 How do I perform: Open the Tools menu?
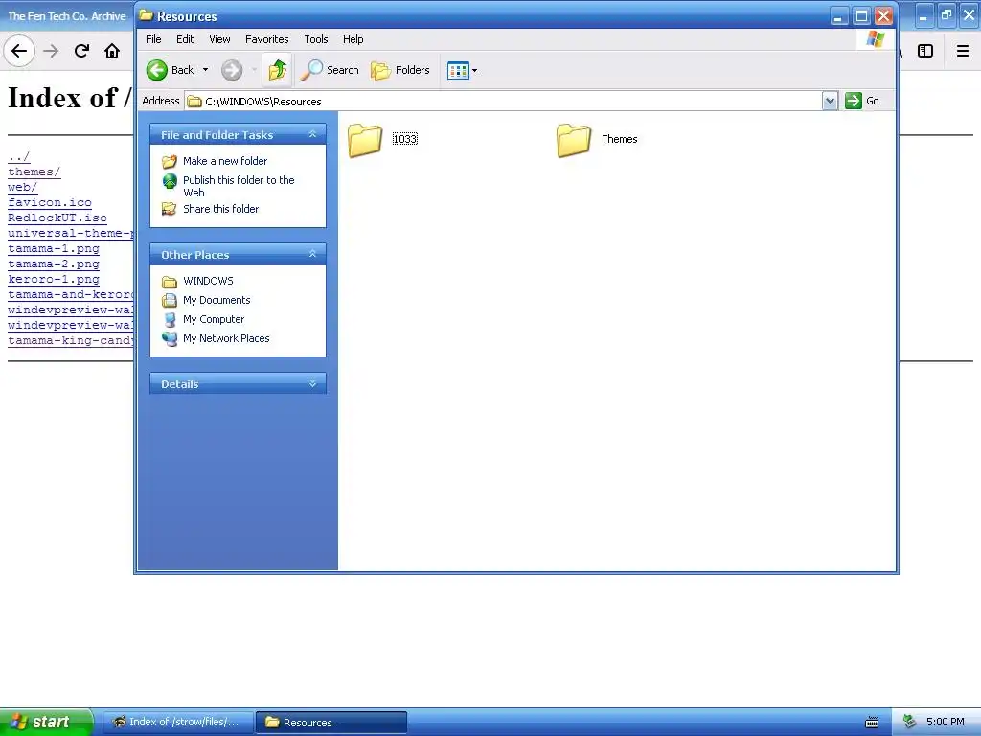(316, 39)
